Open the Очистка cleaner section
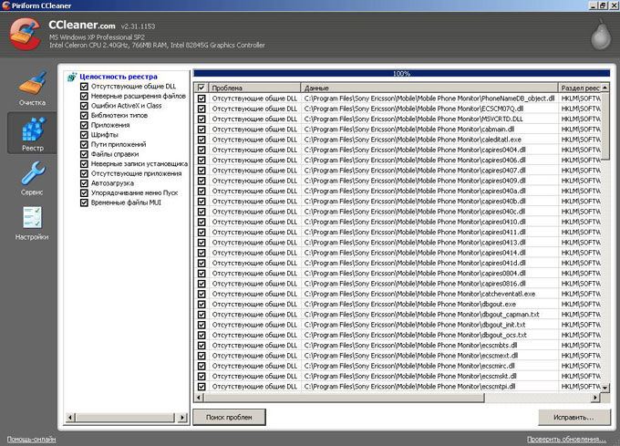 [32, 88]
